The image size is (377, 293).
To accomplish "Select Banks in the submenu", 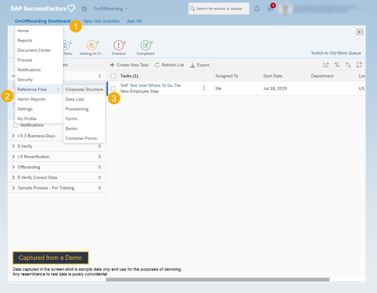I will (84, 128).
